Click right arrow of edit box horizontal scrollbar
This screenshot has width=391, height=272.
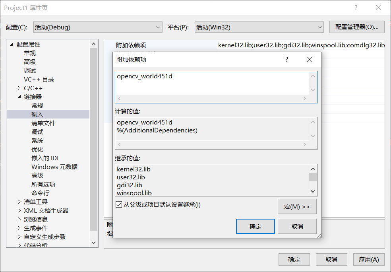(304, 98)
